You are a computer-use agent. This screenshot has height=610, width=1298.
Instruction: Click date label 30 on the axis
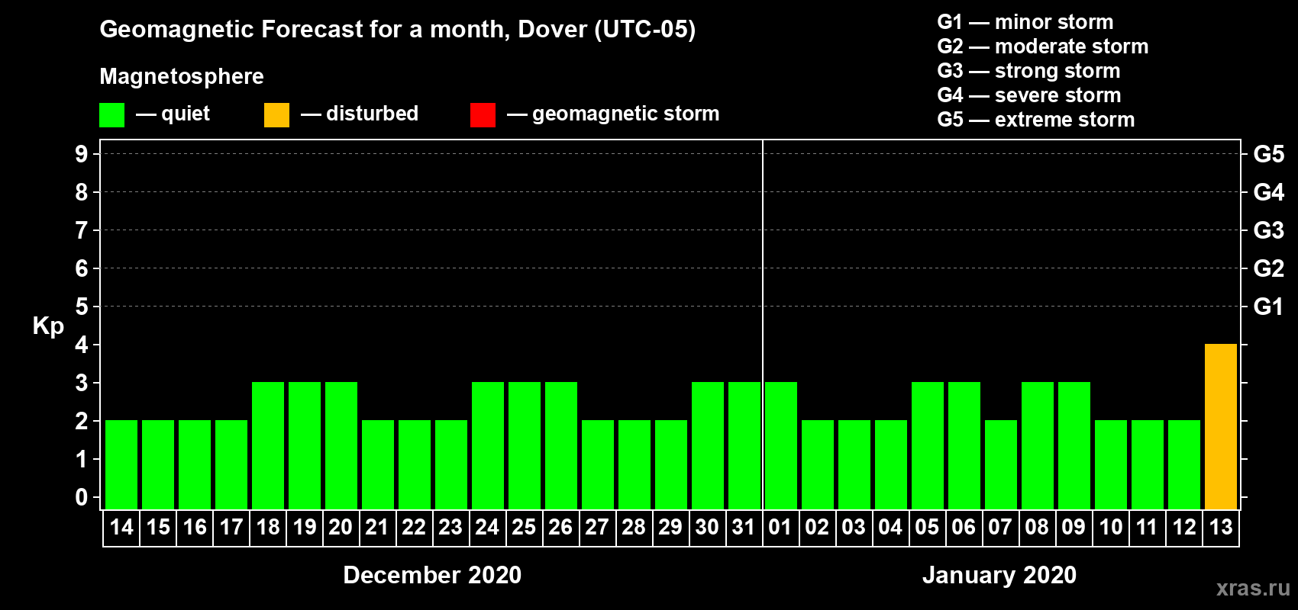tap(708, 527)
